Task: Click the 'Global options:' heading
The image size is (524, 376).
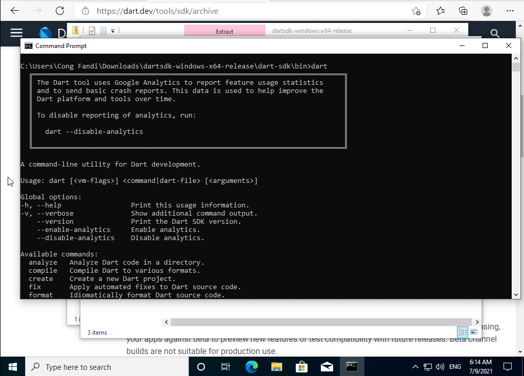Action: click(x=51, y=197)
